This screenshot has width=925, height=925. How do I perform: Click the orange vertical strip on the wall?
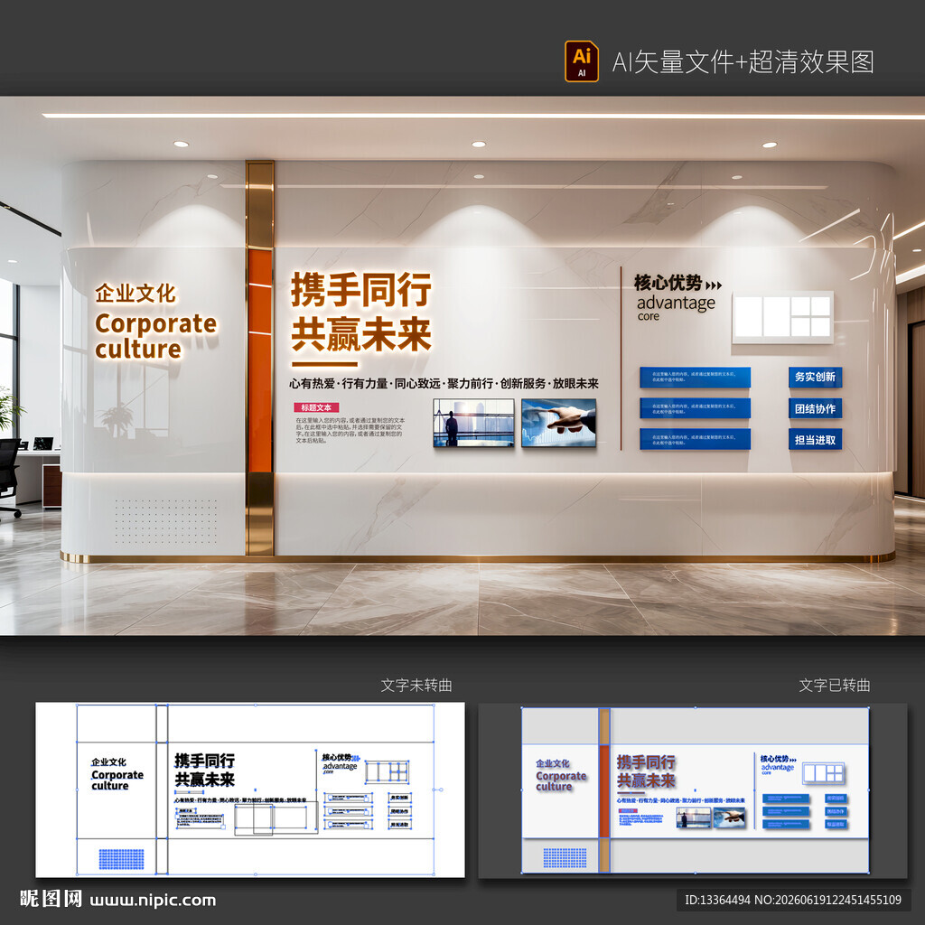pyautogui.click(x=259, y=360)
